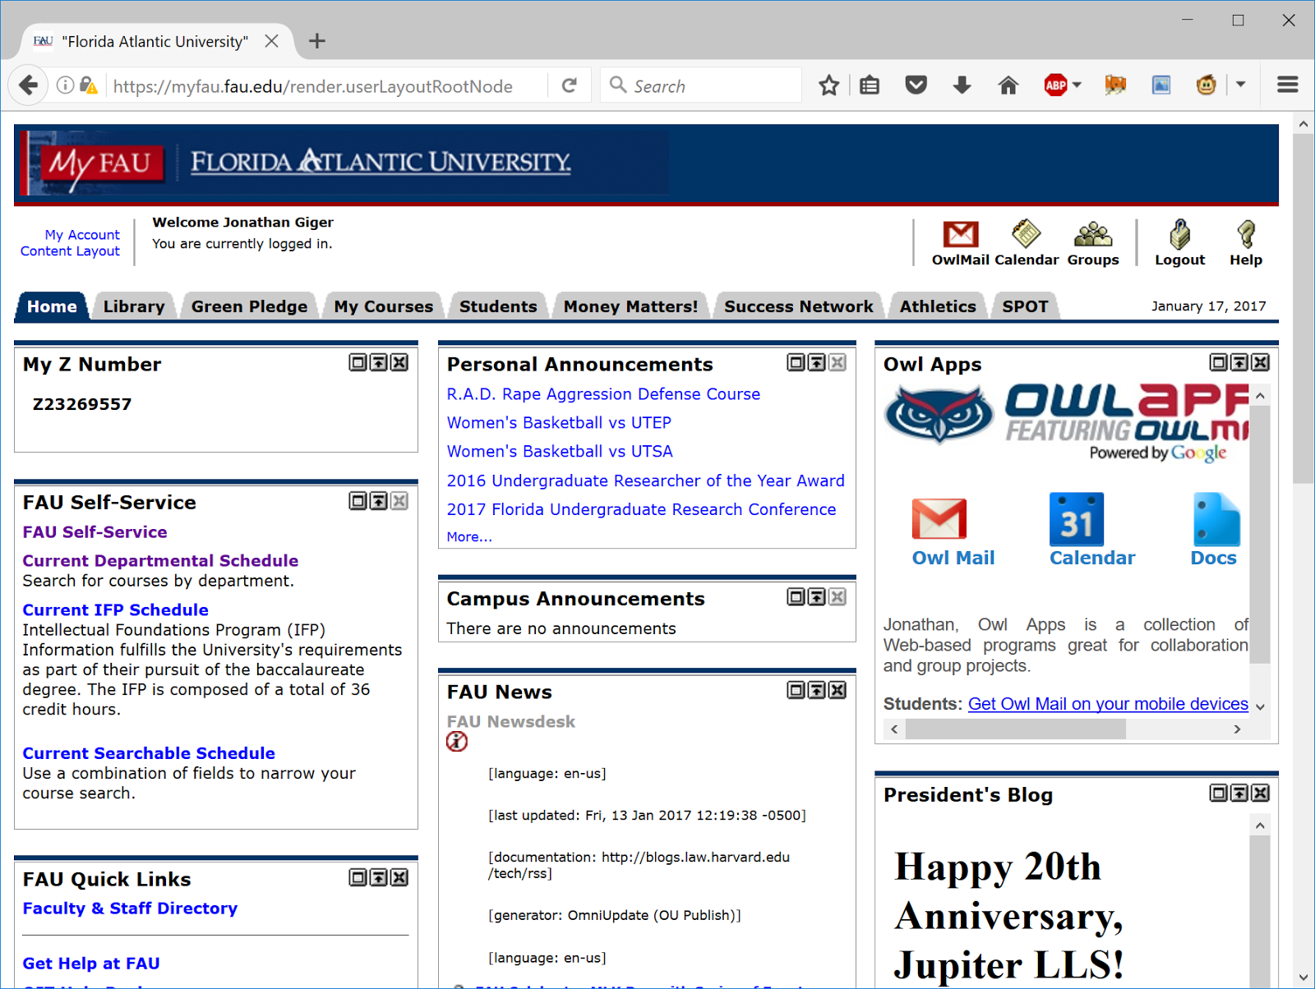Maximize the My Z Number portlet

tap(358, 362)
